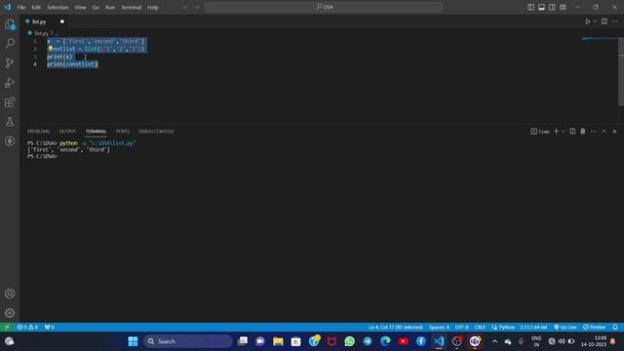Select the list.py editor tab
The image size is (624, 351).
(x=39, y=21)
